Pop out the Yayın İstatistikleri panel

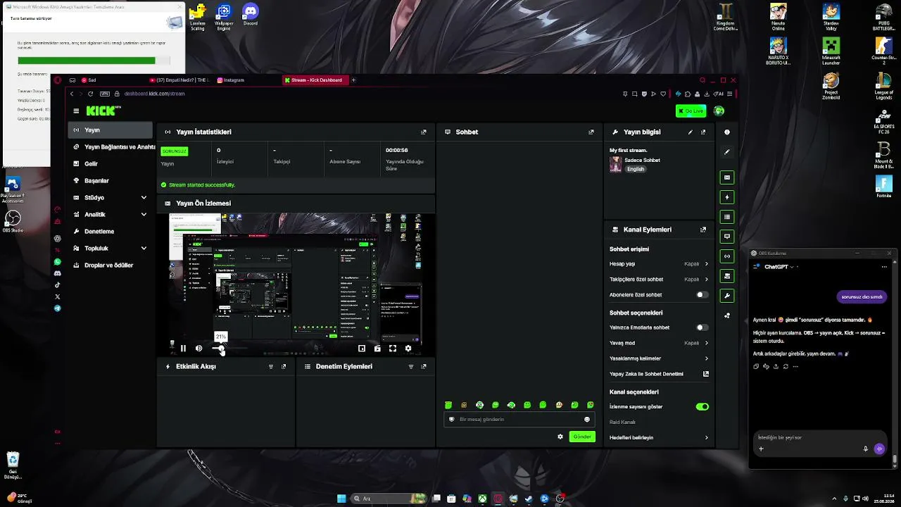424,132
